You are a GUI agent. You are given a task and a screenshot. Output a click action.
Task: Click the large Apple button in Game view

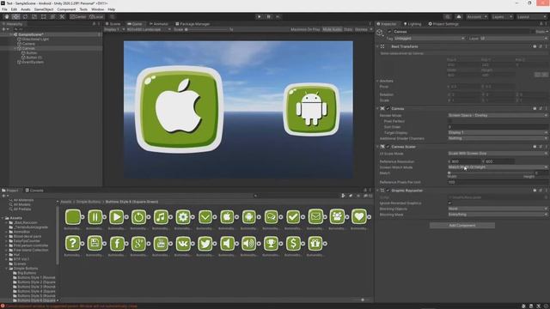180,109
